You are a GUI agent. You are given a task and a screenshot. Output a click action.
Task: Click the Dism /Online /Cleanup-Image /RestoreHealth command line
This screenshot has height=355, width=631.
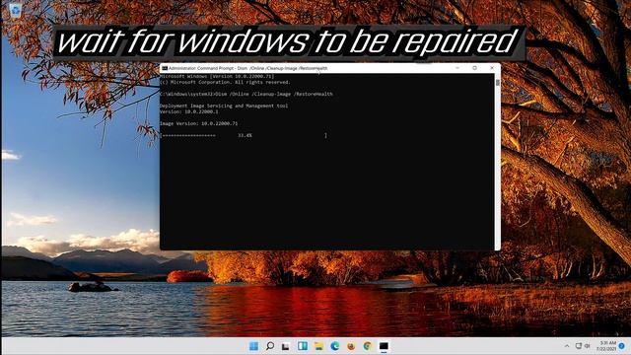[x=246, y=94]
